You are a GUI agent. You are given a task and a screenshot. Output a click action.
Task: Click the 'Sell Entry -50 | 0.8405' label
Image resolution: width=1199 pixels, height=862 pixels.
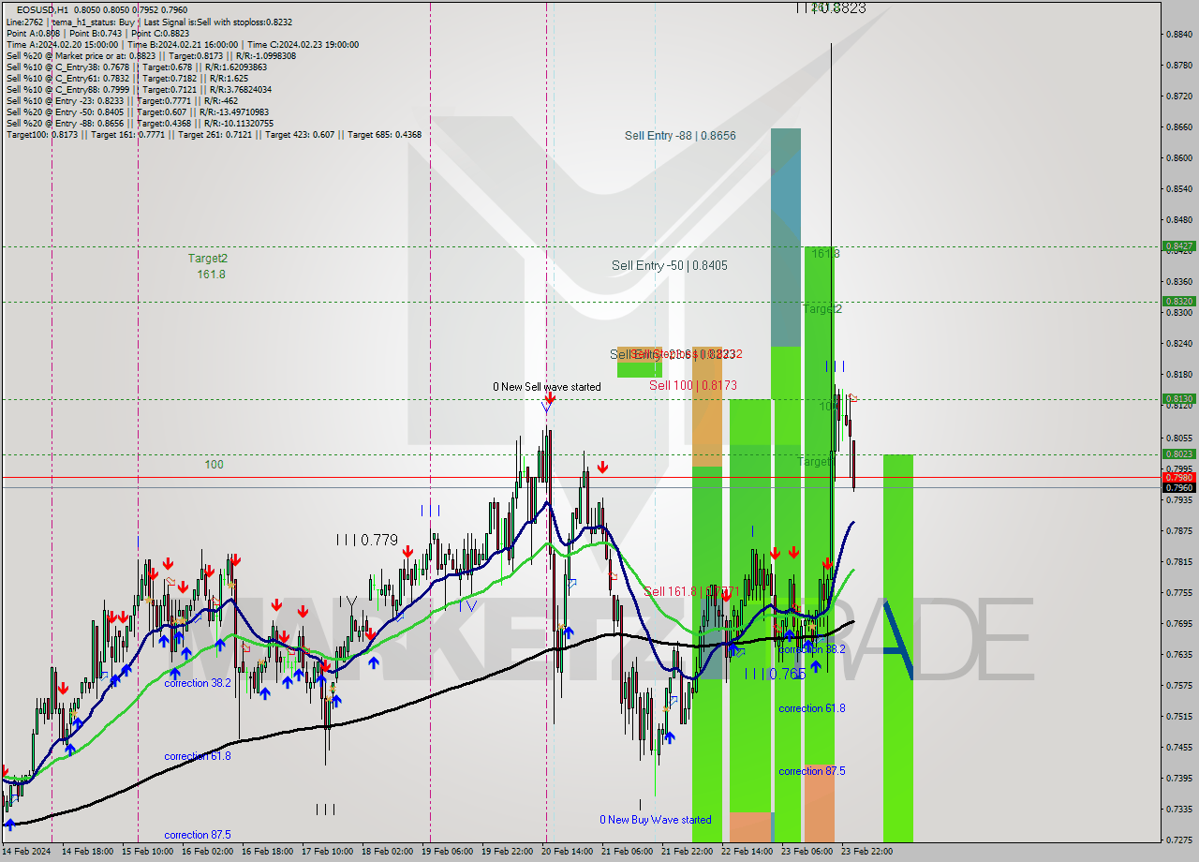[x=669, y=265]
